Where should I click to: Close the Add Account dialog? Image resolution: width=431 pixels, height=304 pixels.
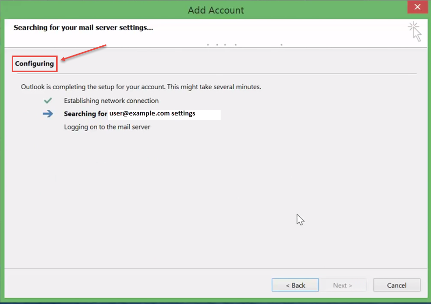point(418,6)
